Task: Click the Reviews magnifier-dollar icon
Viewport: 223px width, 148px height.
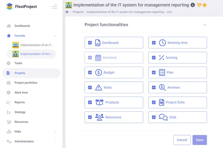Action: [x=162, y=87]
